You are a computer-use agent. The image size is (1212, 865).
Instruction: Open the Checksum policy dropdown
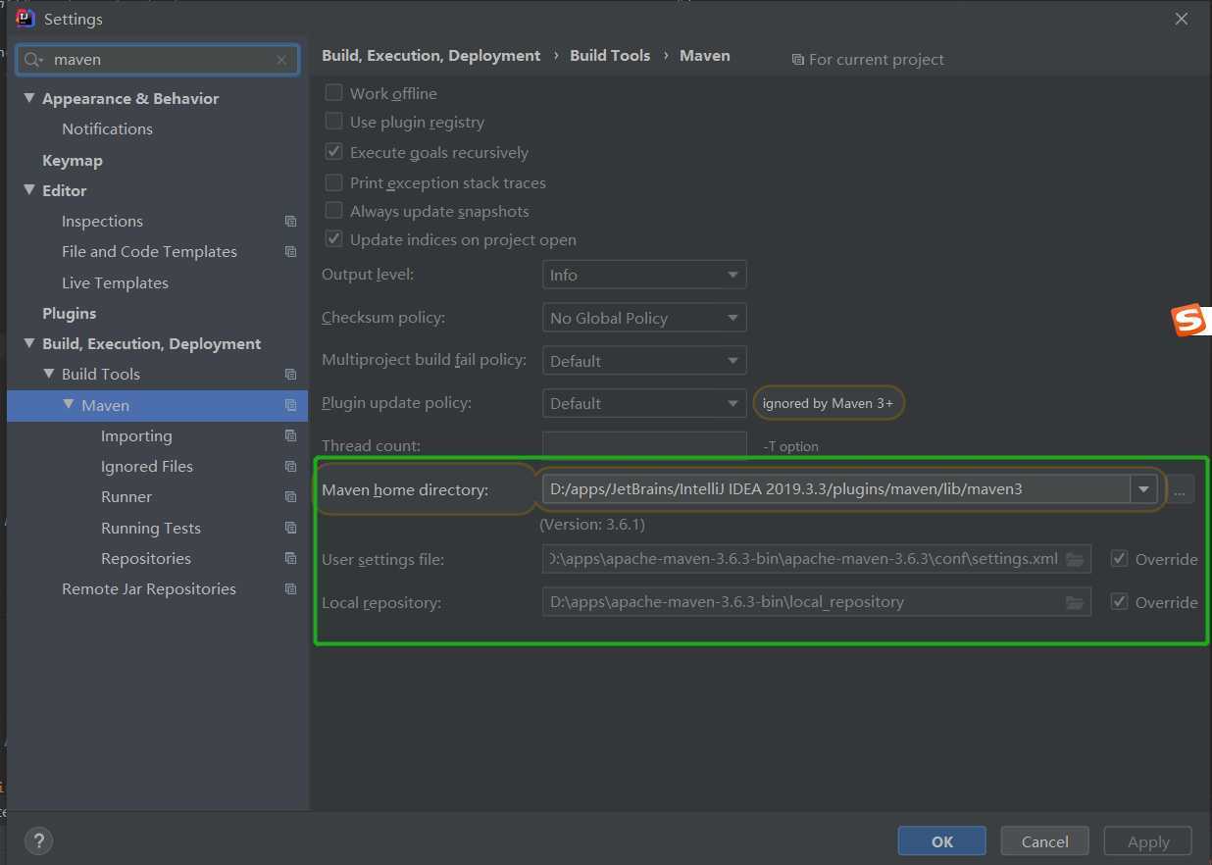(644, 318)
